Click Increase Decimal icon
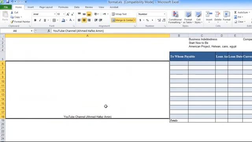Screen dimensions: 252x142 tap(159, 20)
